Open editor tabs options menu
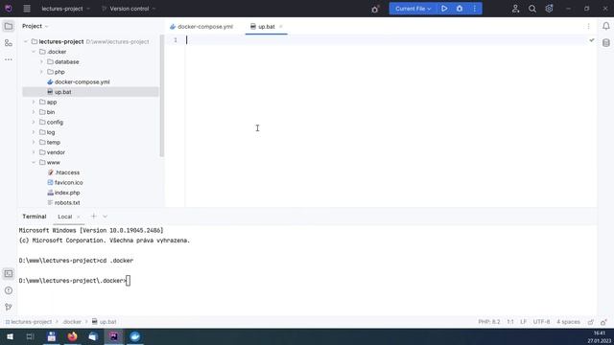614x345 pixels. [x=588, y=26]
